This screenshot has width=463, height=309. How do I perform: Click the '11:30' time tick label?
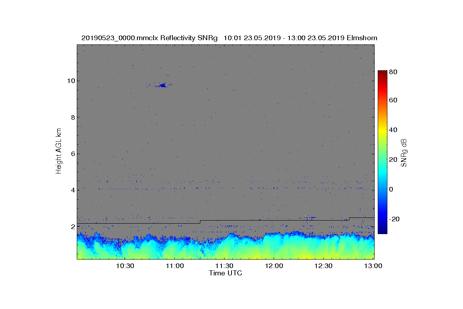point(225,266)
